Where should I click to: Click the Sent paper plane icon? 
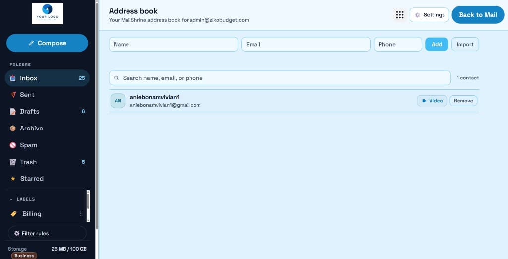[13, 95]
